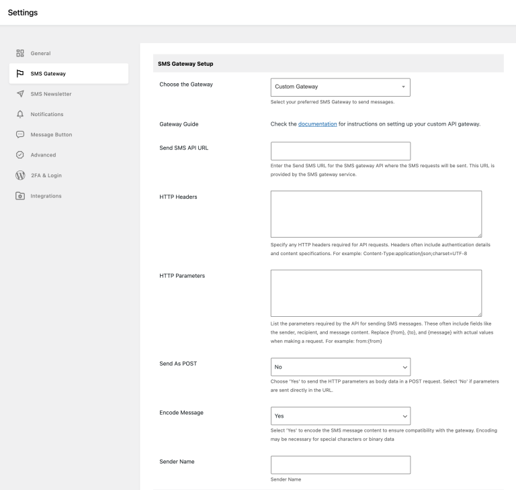Screen dimensions: 516x490
Task: Click inside the HTTP Parameters textarea
Action: (376, 293)
